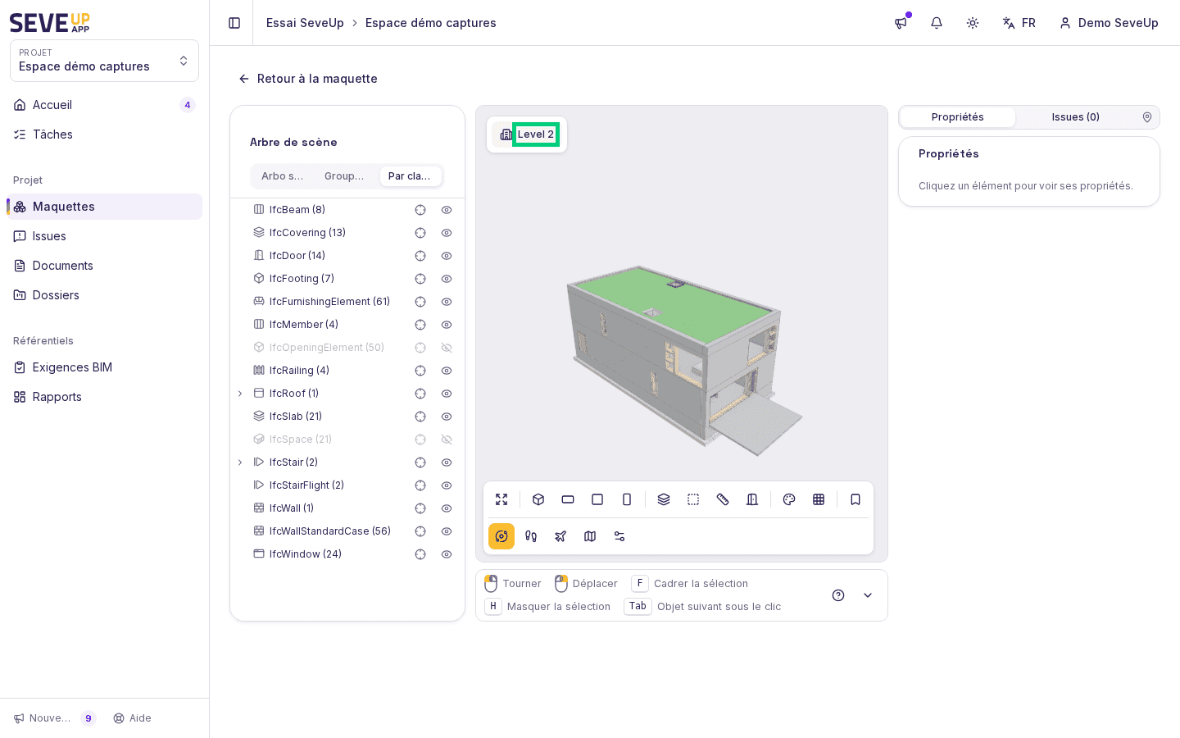Image resolution: width=1180 pixels, height=738 pixels.
Task: Open the Demo SeveUp user menu
Action: (1110, 23)
